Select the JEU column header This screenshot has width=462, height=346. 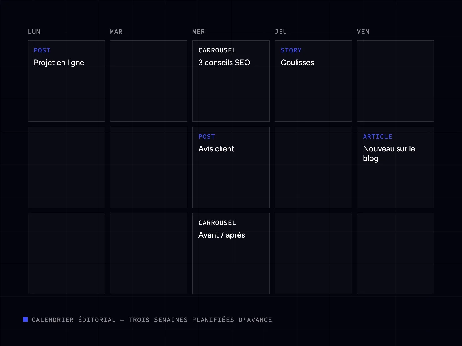(x=281, y=32)
